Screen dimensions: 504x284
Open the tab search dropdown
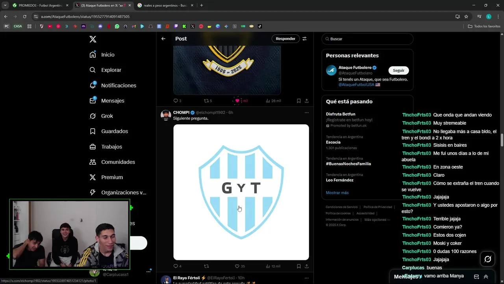[5, 6]
